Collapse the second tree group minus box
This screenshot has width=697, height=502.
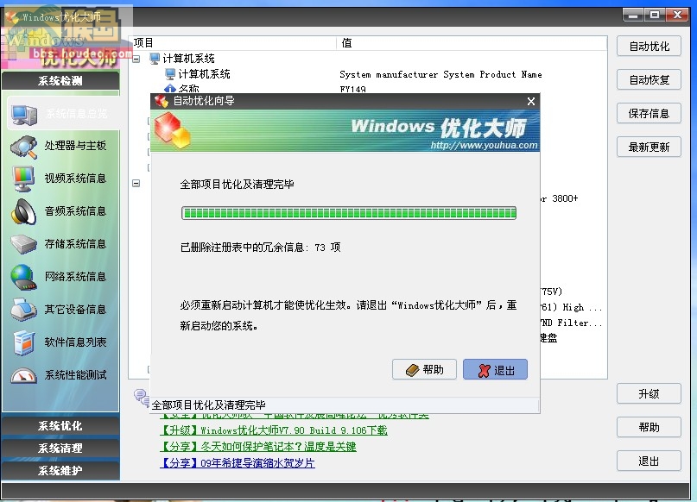pos(136,183)
